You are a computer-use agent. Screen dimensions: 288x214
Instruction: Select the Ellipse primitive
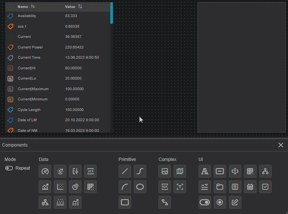click(140, 187)
